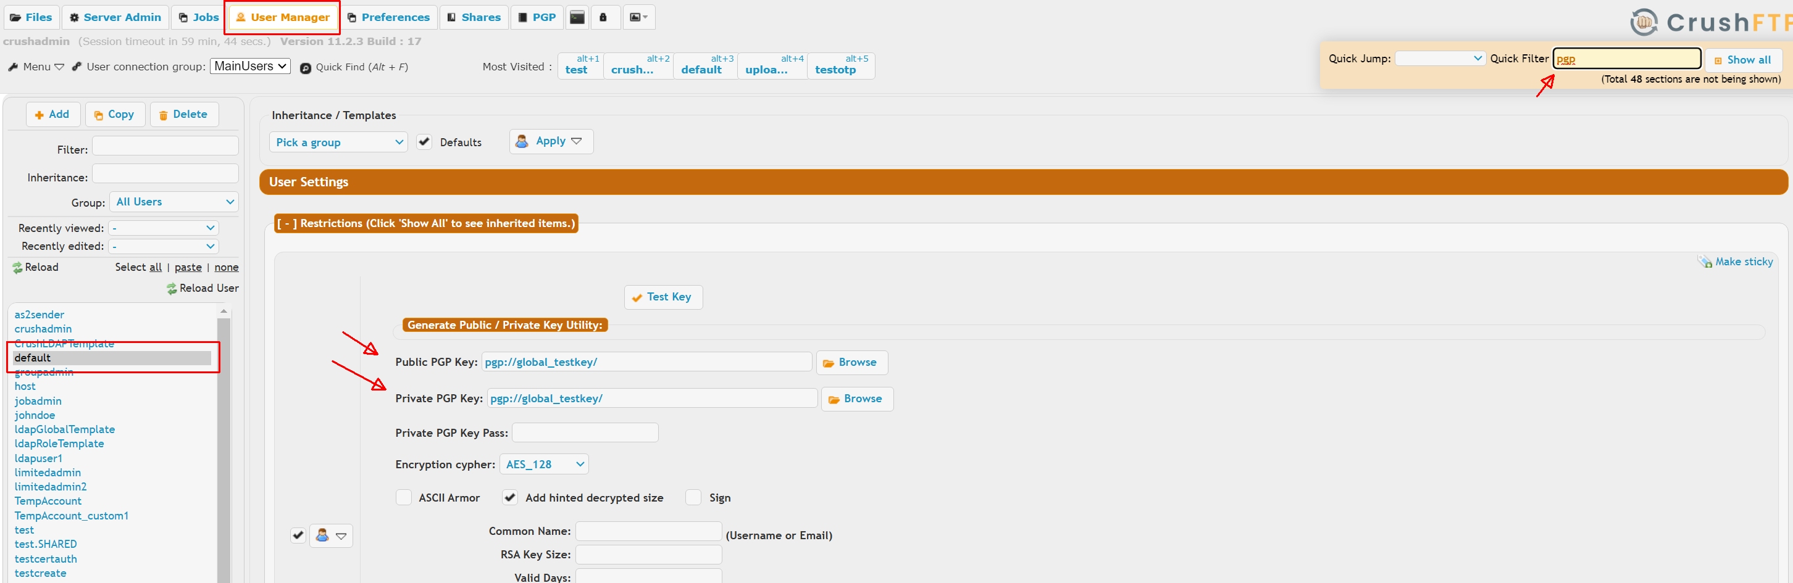Click Make sticky link
1793x583 pixels.
(1736, 262)
